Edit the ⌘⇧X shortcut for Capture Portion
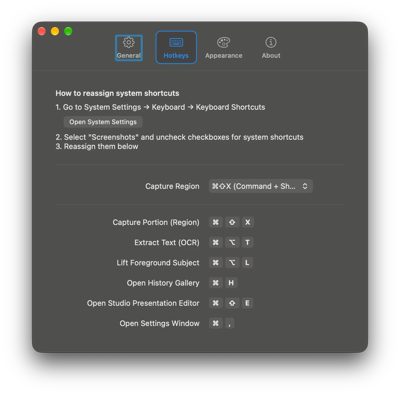Screen dimensions: 400x395 232,222
